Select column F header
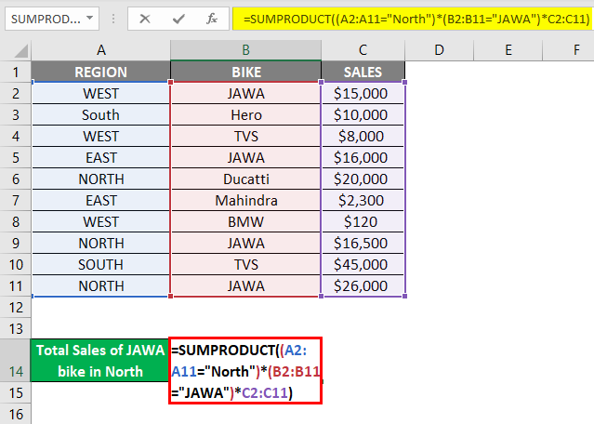The width and height of the screenshot is (594, 424). (x=568, y=50)
